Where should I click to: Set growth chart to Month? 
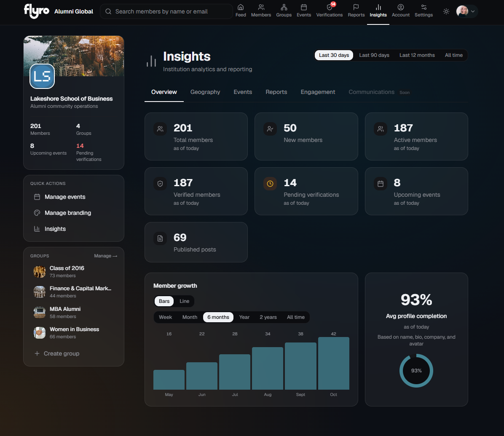190,317
